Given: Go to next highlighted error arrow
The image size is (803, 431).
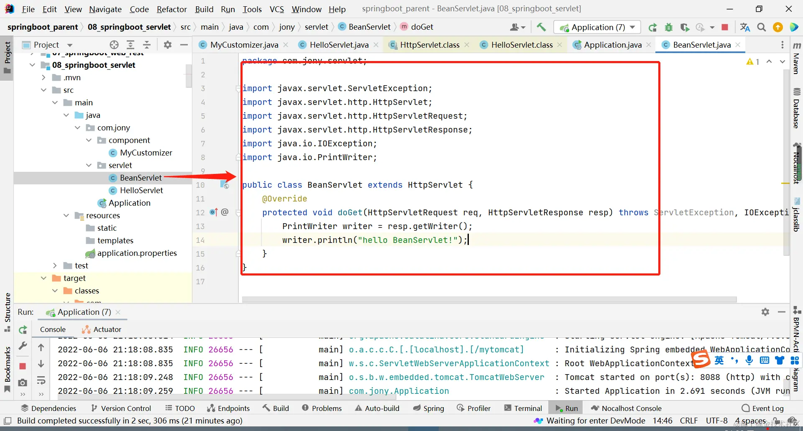Looking at the screenshot, I should [x=783, y=61].
